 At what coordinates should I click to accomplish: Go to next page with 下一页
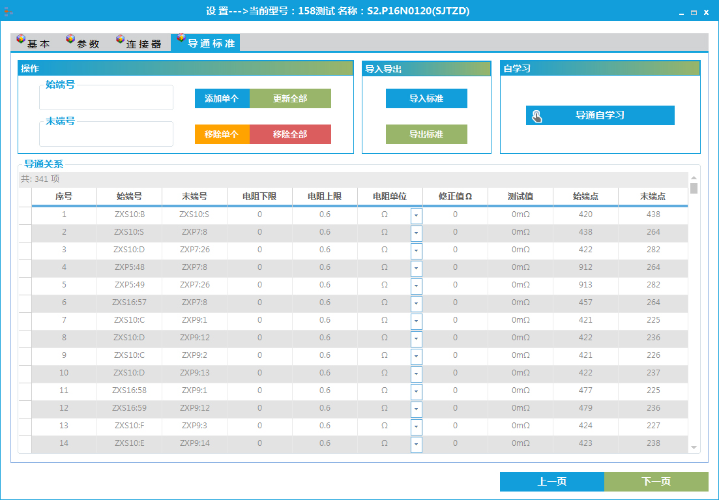tap(656, 482)
